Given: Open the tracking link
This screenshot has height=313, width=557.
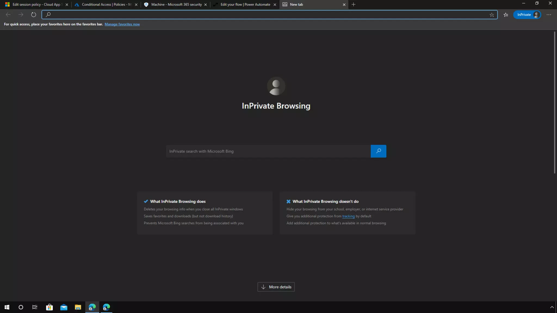Looking at the screenshot, I should [348, 216].
